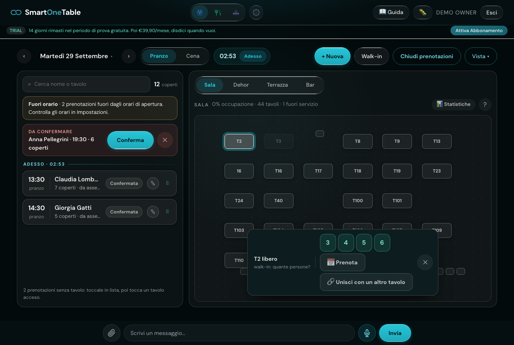The width and height of the screenshot is (514, 345).
Task: Create a new reservation with + Nuova
Action: 332,56
